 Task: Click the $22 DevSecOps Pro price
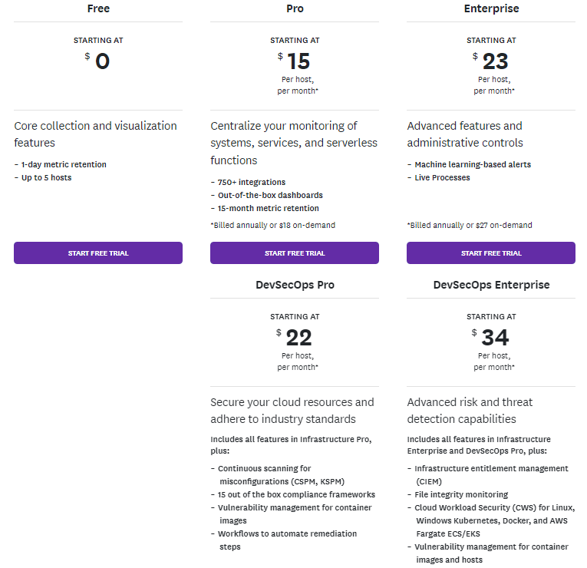pyautogui.click(x=295, y=338)
